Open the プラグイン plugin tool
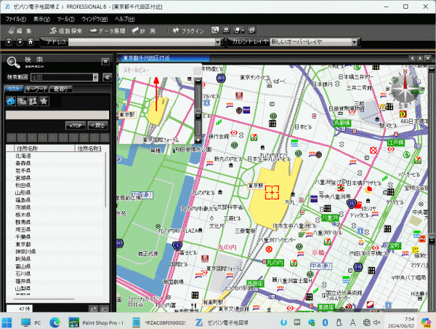 [188, 31]
